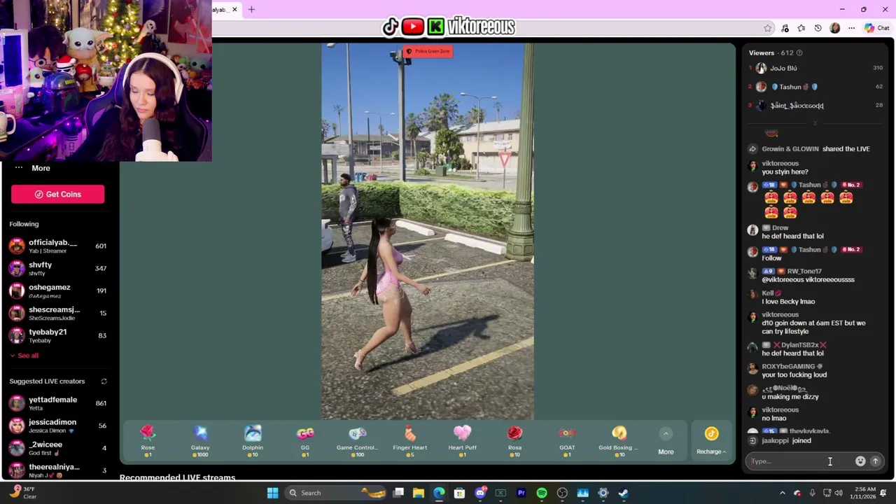Select top viewer $aint_$auceGodd
896x504 pixels.
point(815,106)
